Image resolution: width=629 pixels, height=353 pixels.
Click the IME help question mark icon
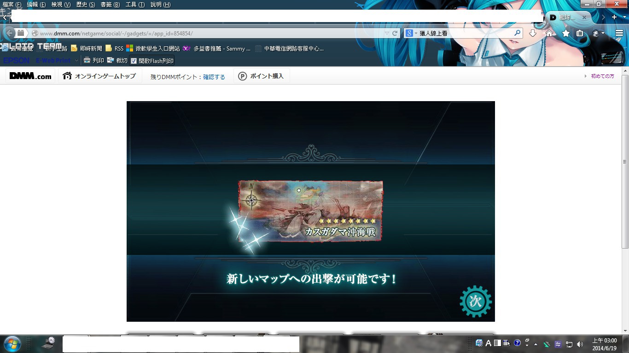coord(517,343)
